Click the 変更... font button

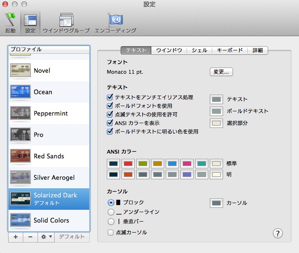point(221,72)
